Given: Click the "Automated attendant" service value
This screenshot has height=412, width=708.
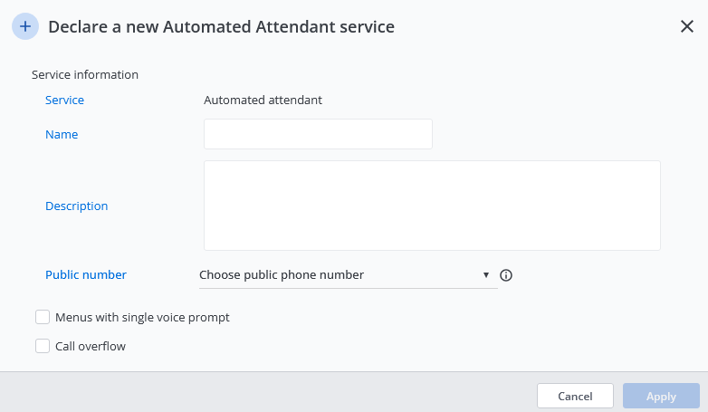Looking at the screenshot, I should (263, 100).
